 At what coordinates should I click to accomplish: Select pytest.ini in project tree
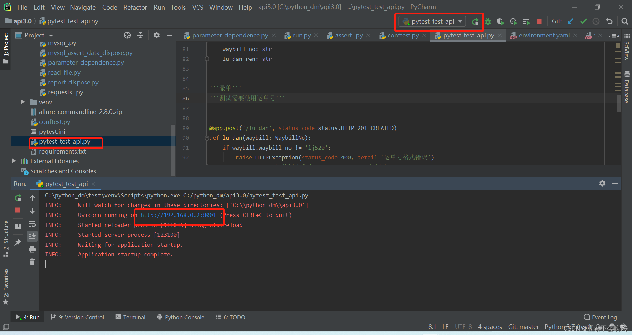pos(52,132)
